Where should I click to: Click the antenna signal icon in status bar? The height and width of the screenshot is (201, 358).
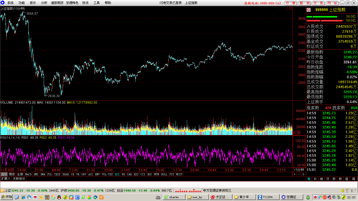347,191
